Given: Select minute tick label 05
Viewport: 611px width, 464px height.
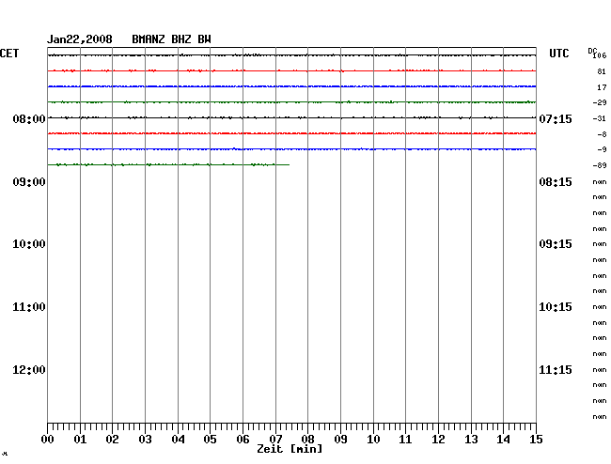Looking at the screenshot, I should [x=210, y=440].
